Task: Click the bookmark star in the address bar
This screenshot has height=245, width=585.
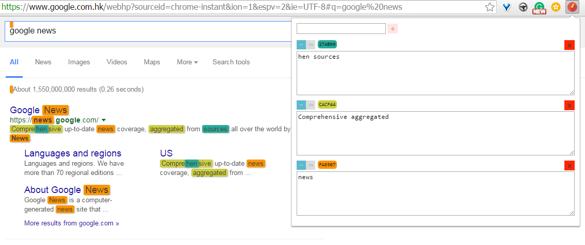Action: point(490,7)
